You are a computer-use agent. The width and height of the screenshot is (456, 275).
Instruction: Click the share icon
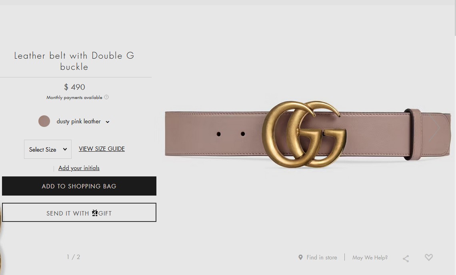pyautogui.click(x=406, y=259)
